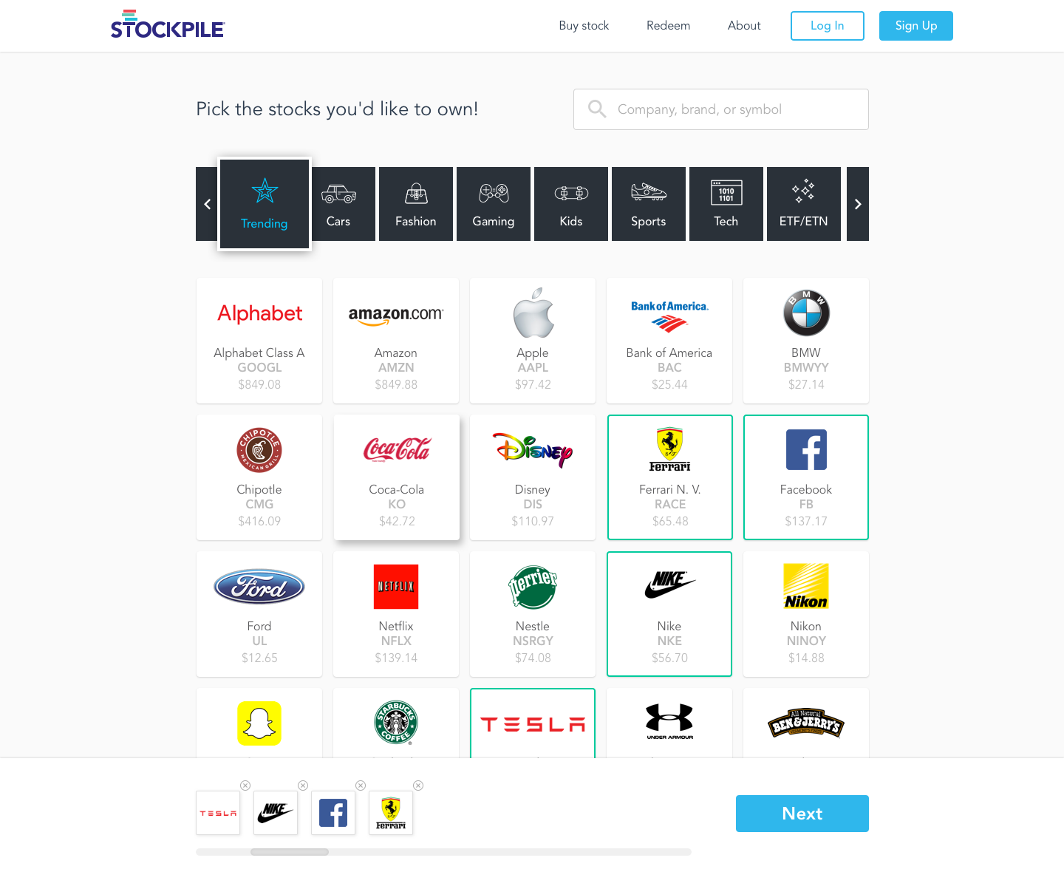This screenshot has width=1064, height=869.
Task: Select the Cars category icon
Action: pos(338,204)
